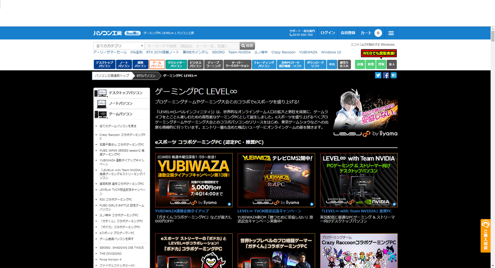Click the notebook PC icon in sidebar
The image size is (495, 268).
pos(101,103)
